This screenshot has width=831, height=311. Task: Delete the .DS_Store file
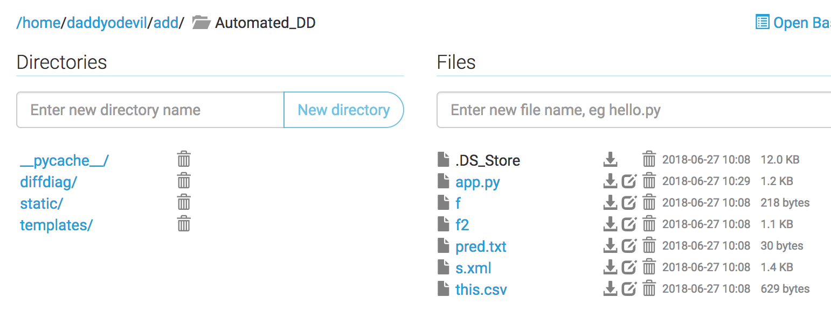point(649,160)
